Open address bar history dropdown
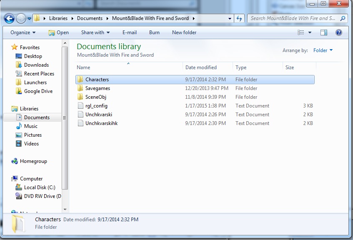353x240 pixels. (230, 18)
